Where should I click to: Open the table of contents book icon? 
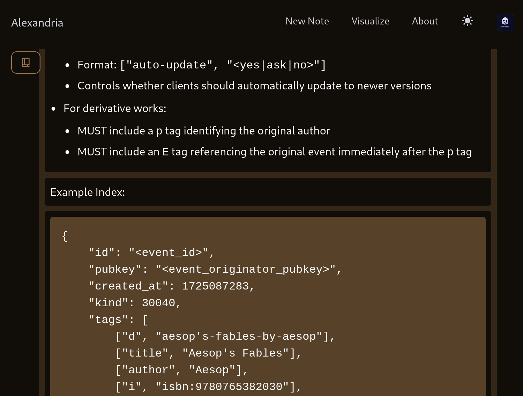[26, 63]
